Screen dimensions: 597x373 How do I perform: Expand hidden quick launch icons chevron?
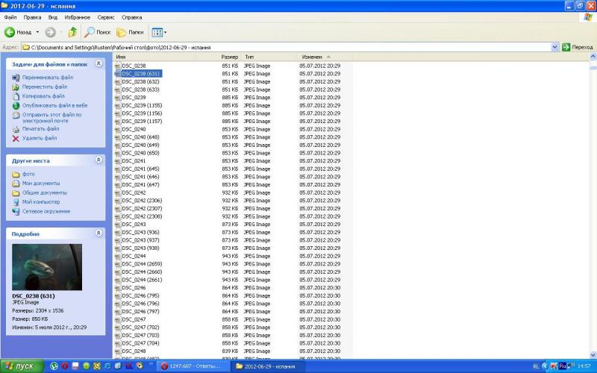click(x=151, y=364)
